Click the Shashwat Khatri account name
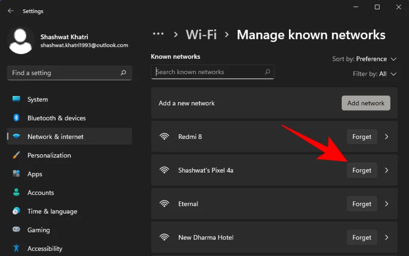 pos(64,37)
